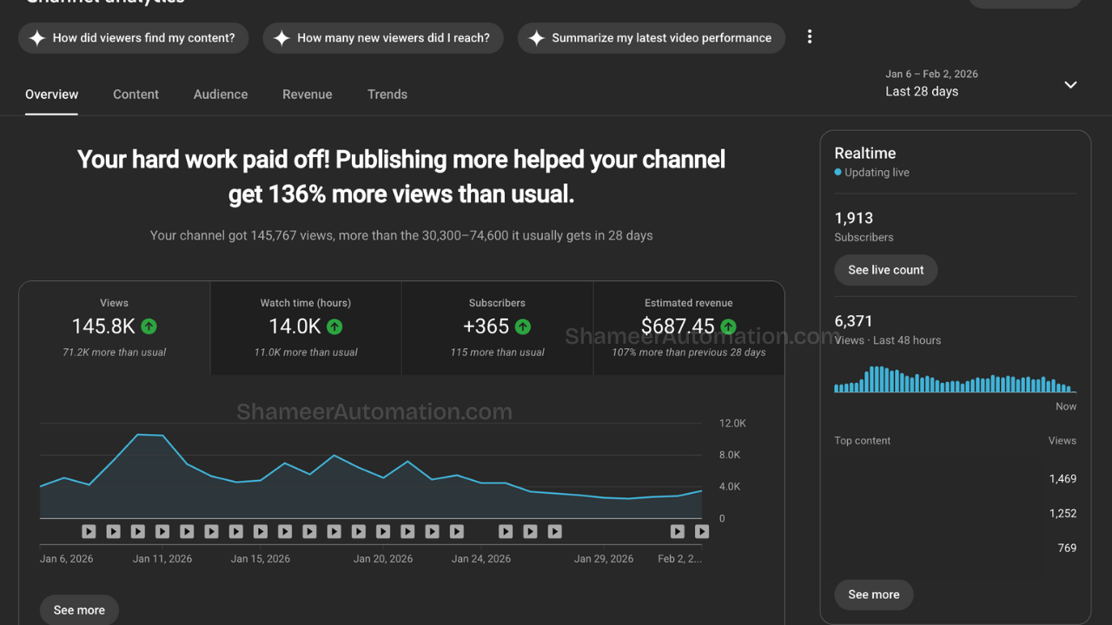Switch to the Content tab
Viewport: 1112px width, 625px height.
point(136,95)
